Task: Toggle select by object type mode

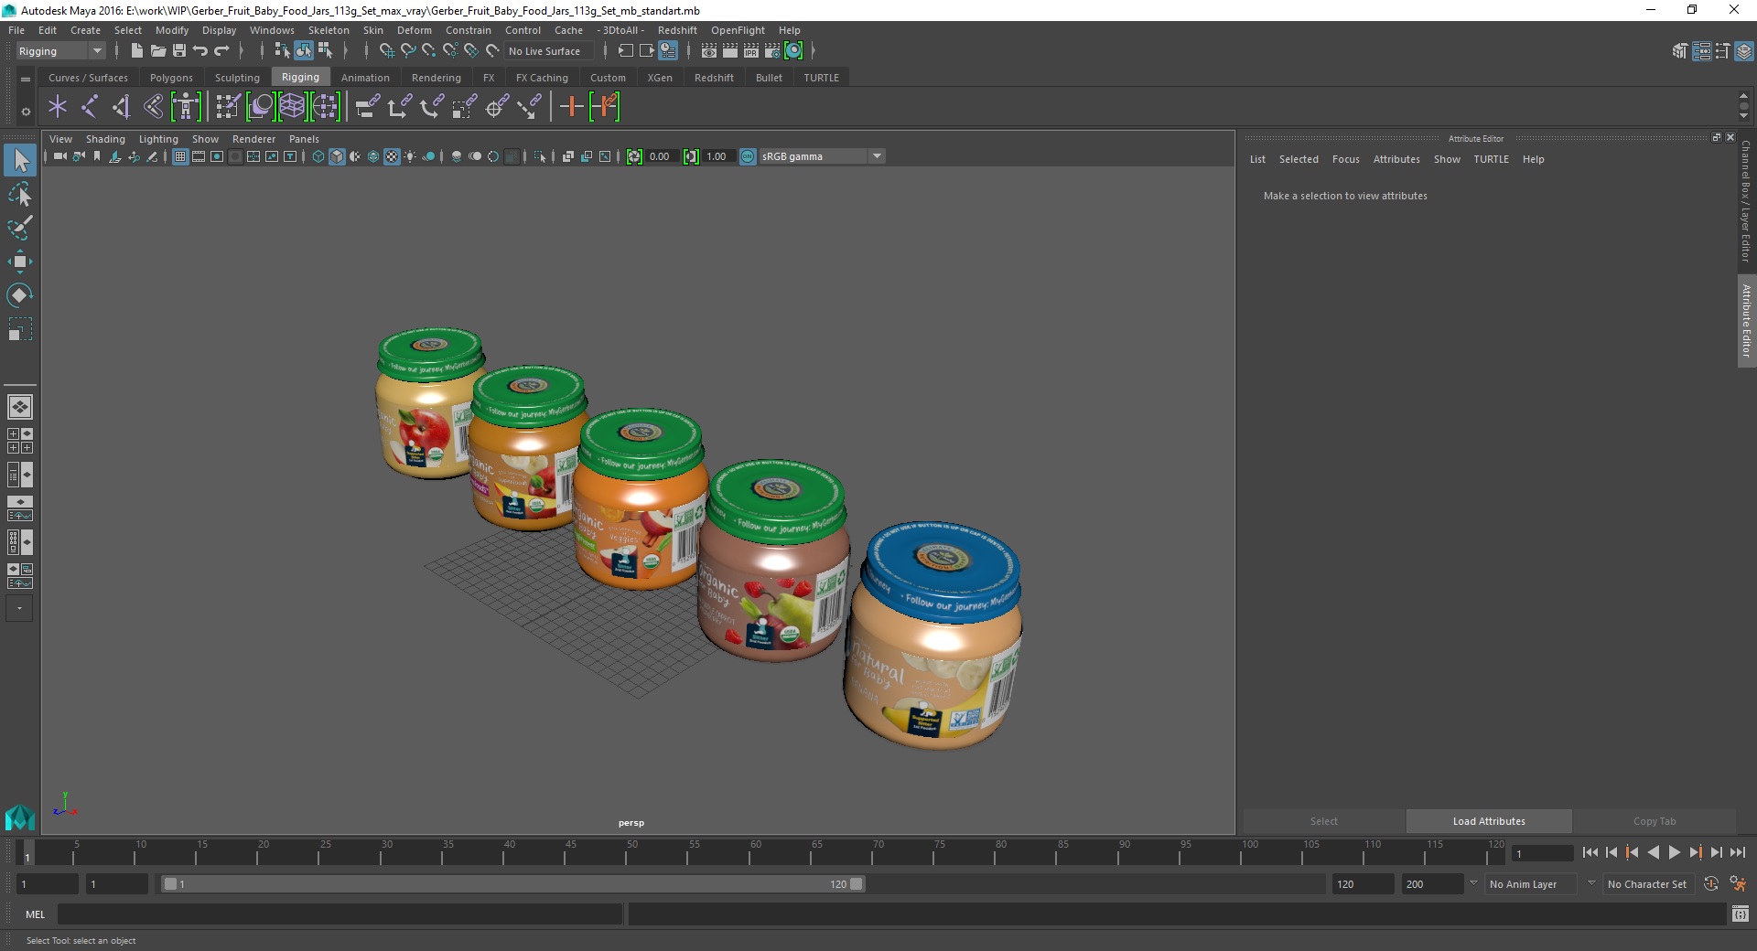Action: 304,51
